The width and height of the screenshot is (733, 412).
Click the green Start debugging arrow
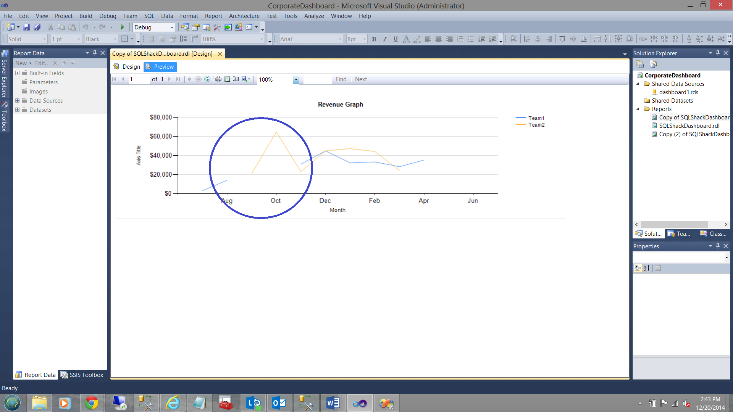click(x=123, y=27)
